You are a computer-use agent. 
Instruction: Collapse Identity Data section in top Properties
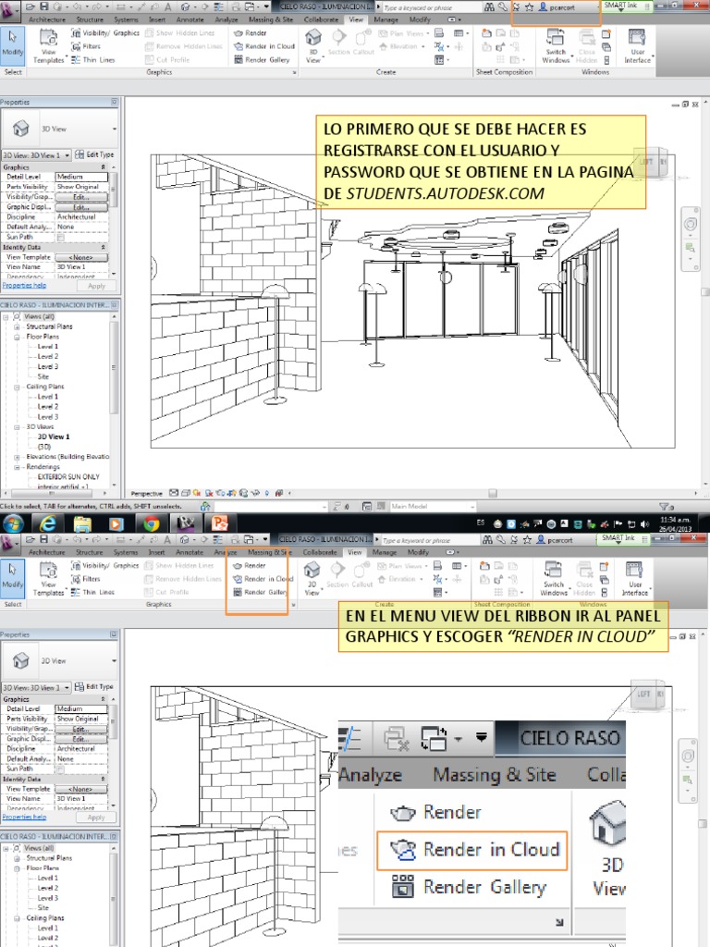103,248
